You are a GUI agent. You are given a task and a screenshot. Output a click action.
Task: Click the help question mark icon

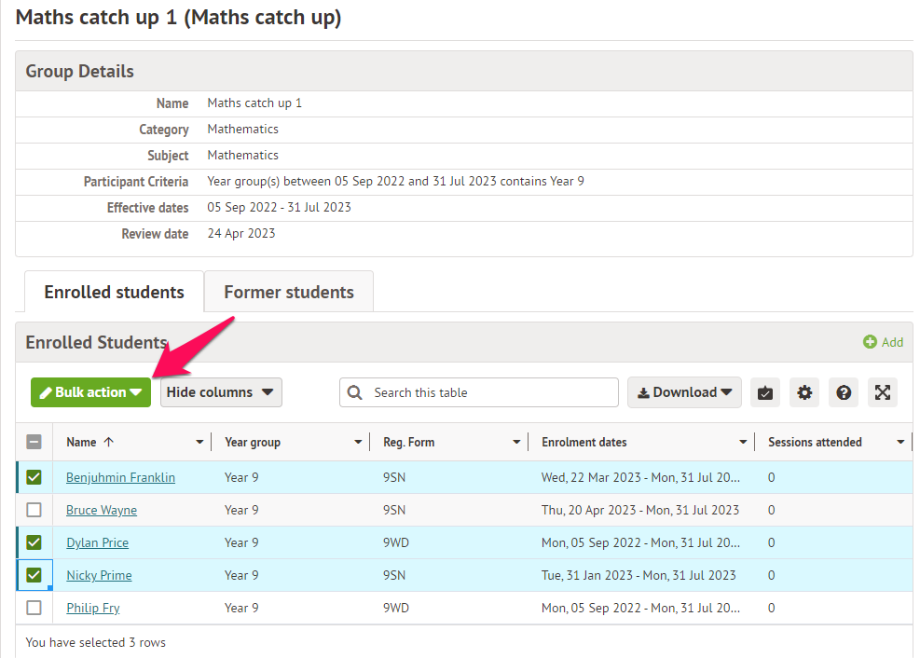[x=844, y=392]
